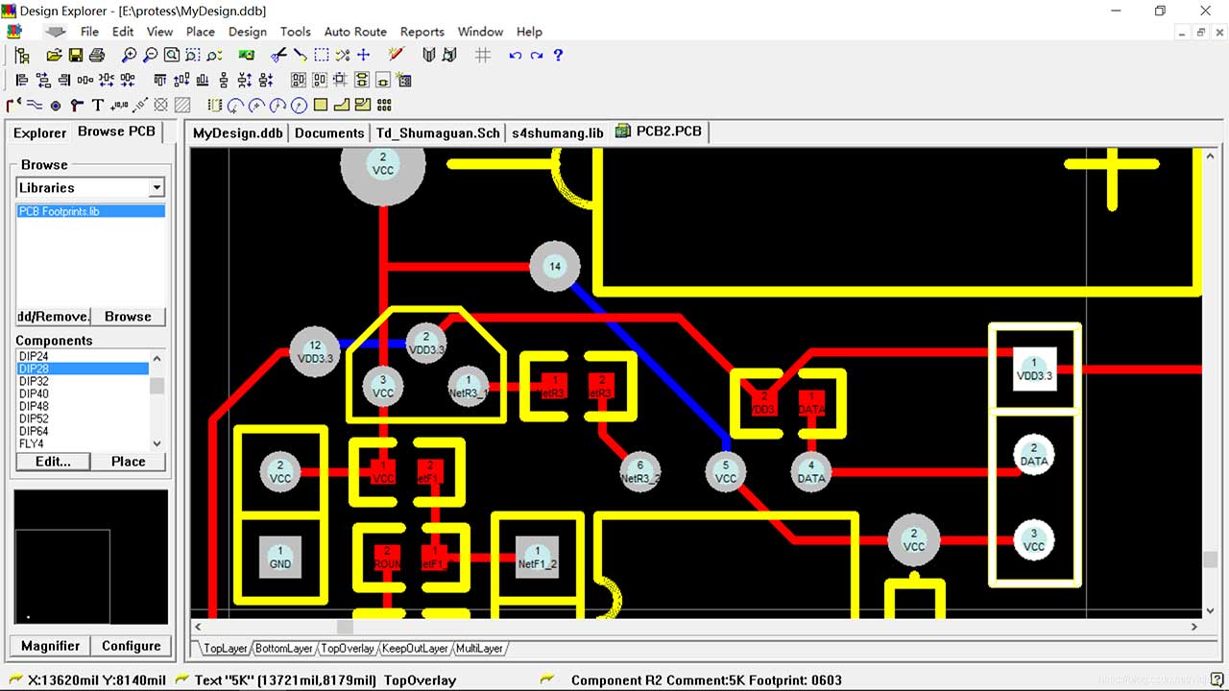This screenshot has height=691, width=1229.
Task: Select PCB Footprints.lib library entry
Action: pos(59,211)
